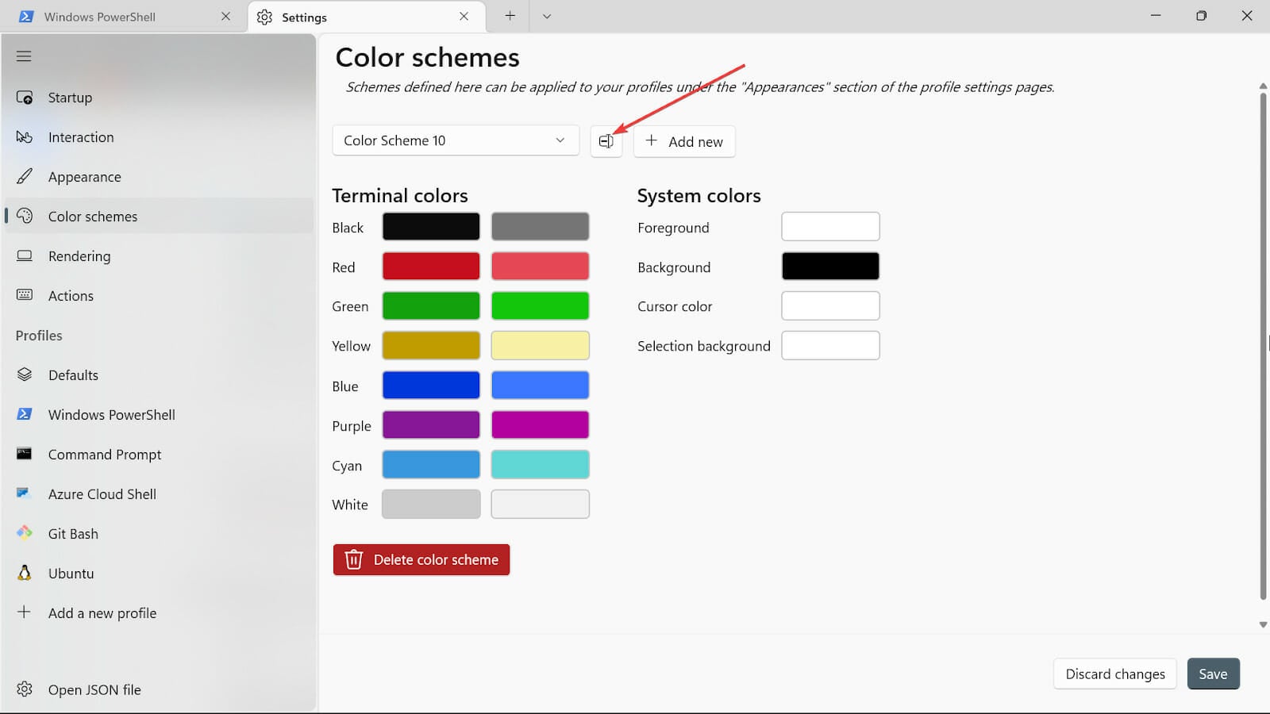This screenshot has height=714, width=1270.
Task: Open the Ubuntu profile settings
Action: 71,574
